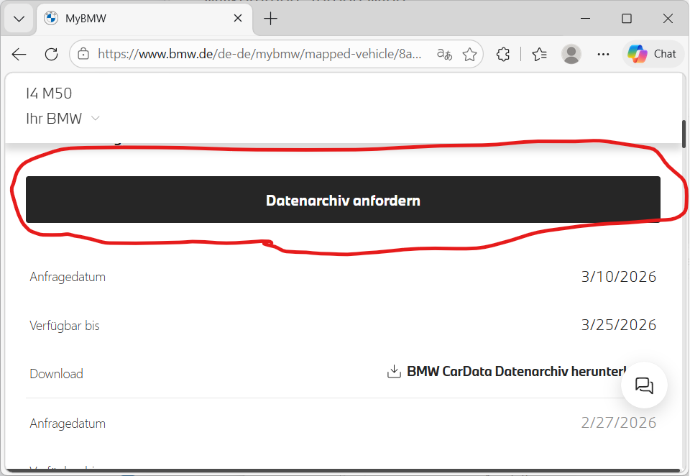Open the chat bubble in the bottom right corner
Viewport: 690px width, 476px height.
tap(643, 385)
